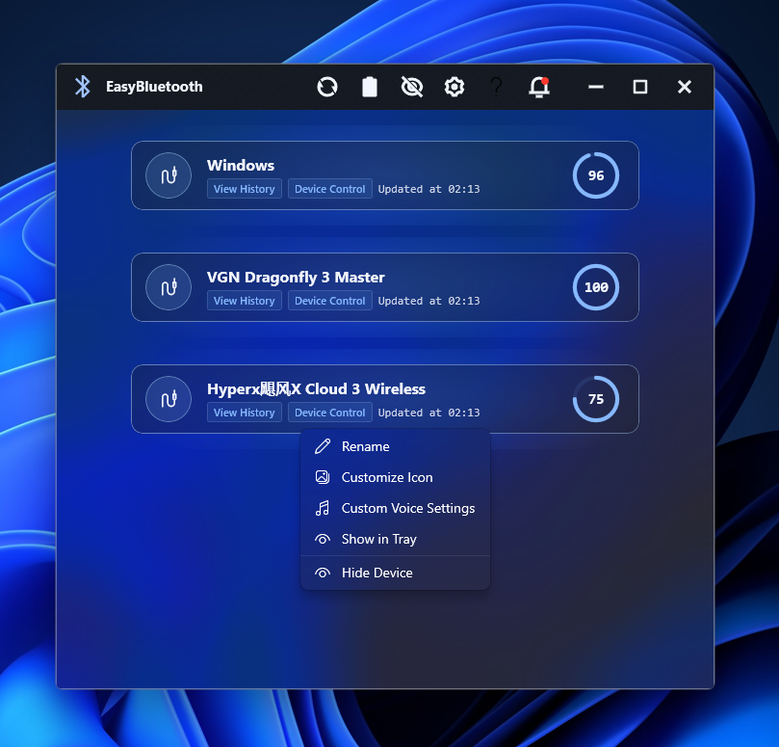Refresh the device list
779x747 pixels.
tap(326, 87)
